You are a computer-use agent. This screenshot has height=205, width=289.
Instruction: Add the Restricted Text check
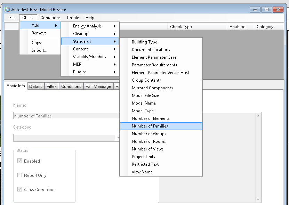(161, 164)
